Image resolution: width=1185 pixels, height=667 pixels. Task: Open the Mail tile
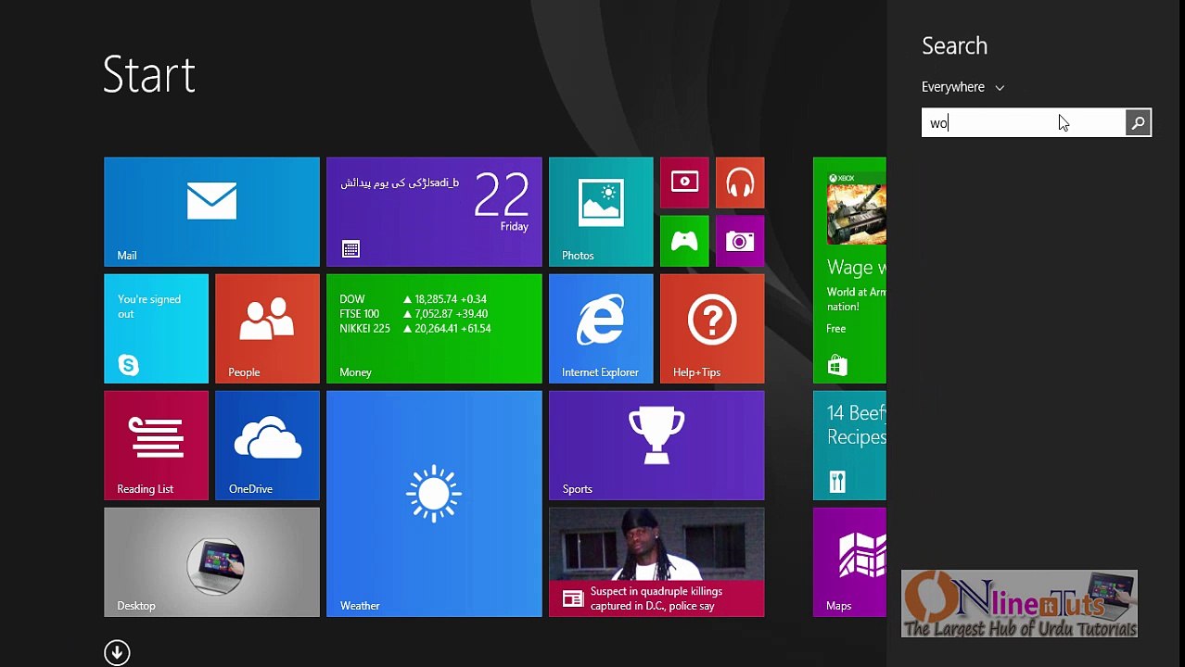211,212
